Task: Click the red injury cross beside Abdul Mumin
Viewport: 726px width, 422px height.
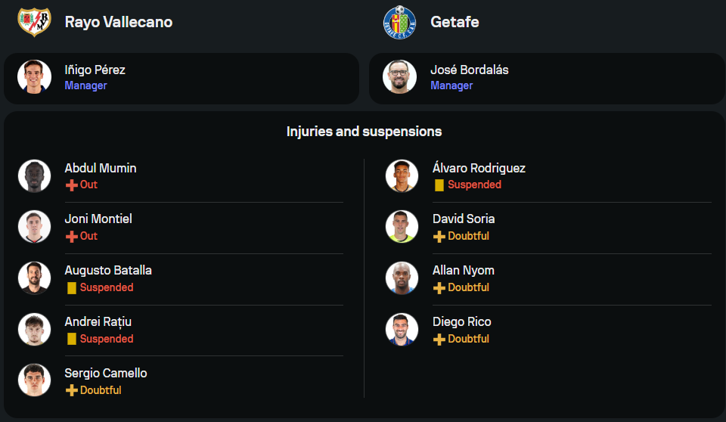Action: click(x=72, y=185)
